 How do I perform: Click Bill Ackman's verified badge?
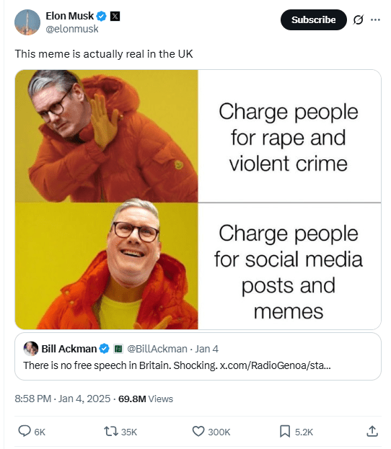[x=104, y=349]
